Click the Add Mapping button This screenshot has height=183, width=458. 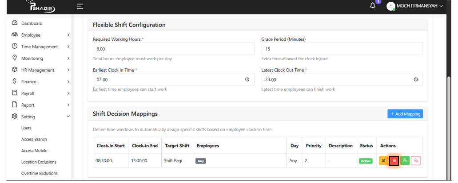pyautogui.click(x=405, y=114)
